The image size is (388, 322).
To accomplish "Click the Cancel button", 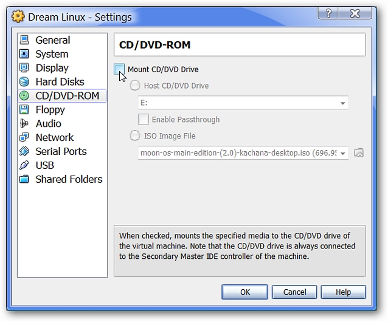I will coord(294,292).
